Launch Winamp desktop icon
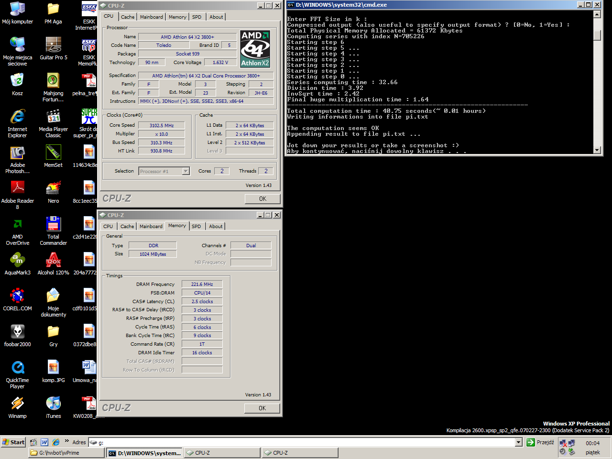This screenshot has height=459, width=612. pyautogui.click(x=17, y=407)
